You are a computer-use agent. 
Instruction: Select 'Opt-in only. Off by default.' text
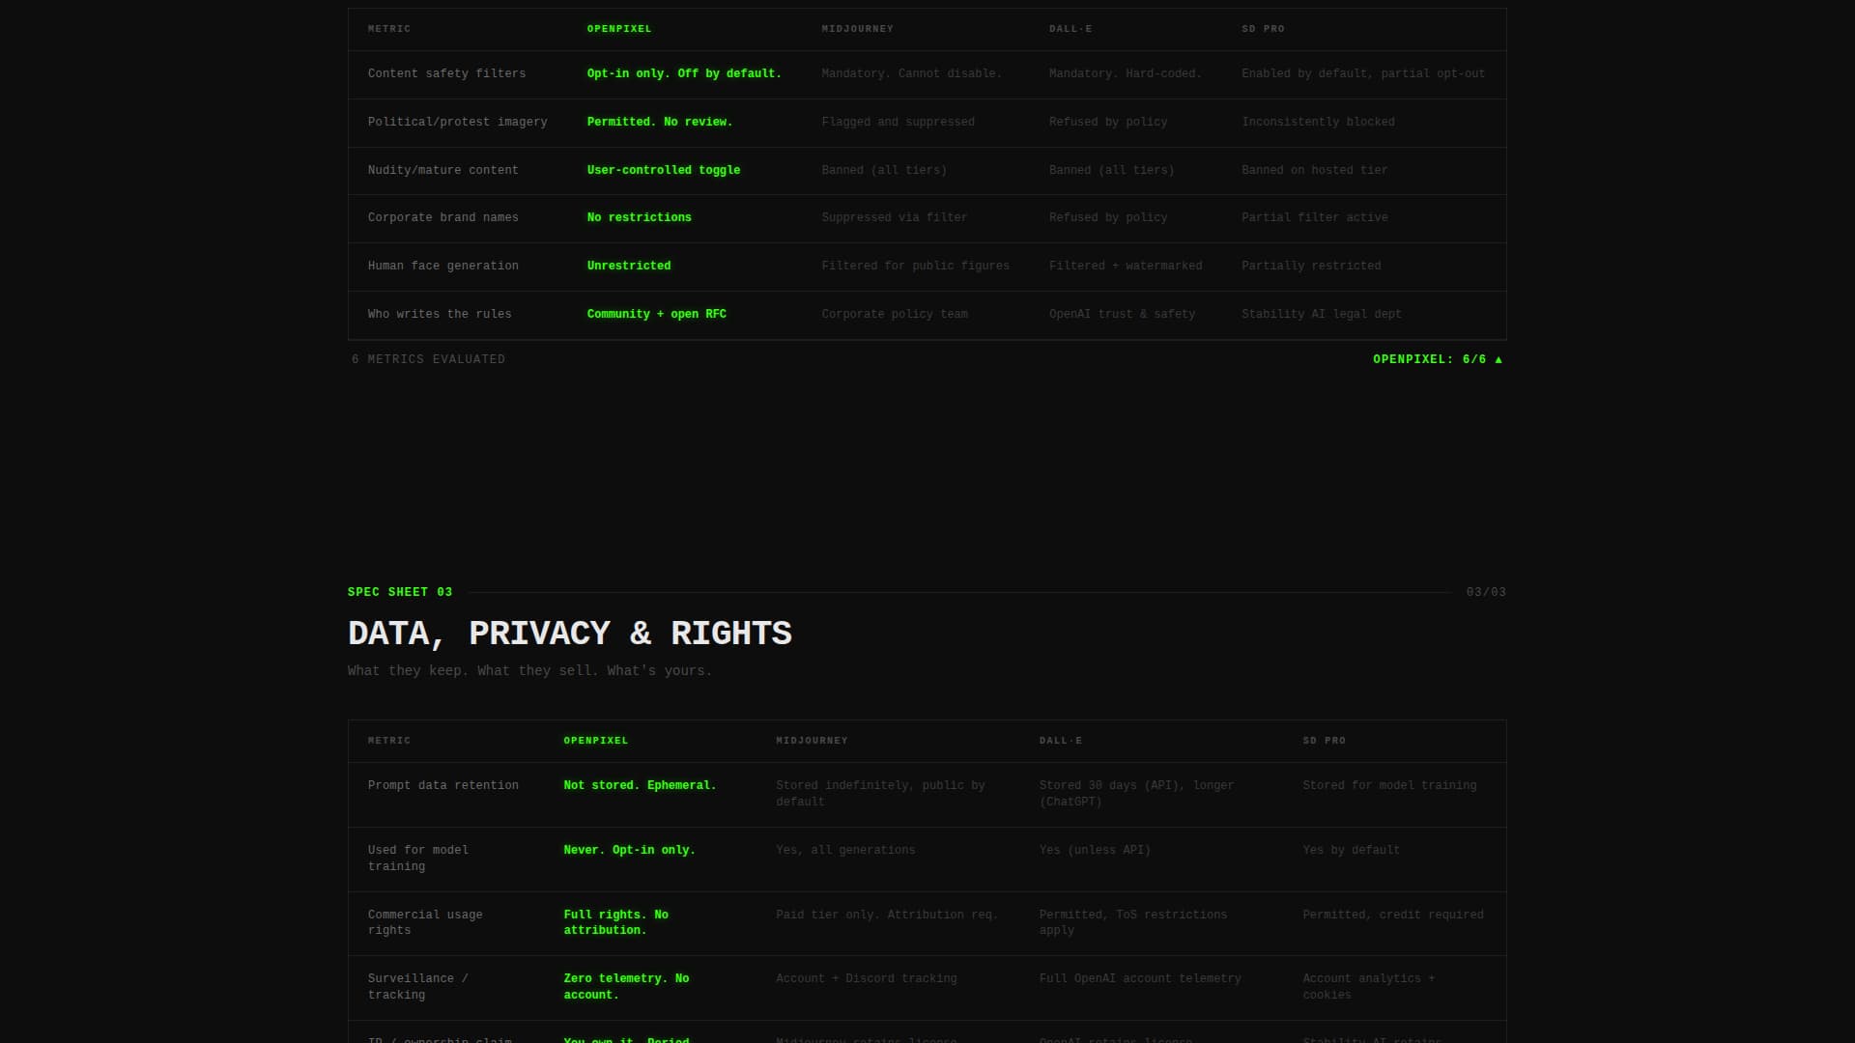click(684, 74)
